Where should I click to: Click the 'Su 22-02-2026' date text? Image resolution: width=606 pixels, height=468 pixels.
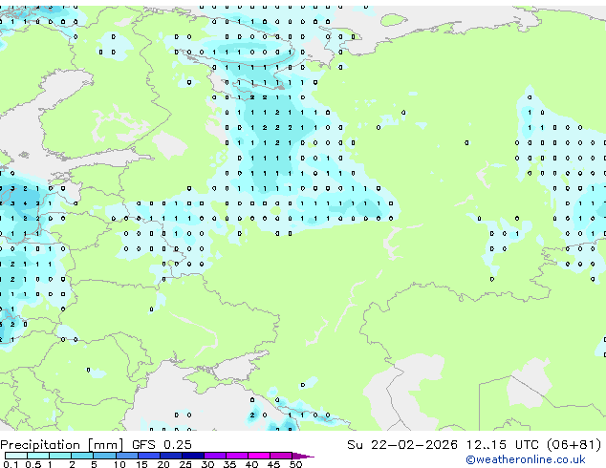click(402, 445)
